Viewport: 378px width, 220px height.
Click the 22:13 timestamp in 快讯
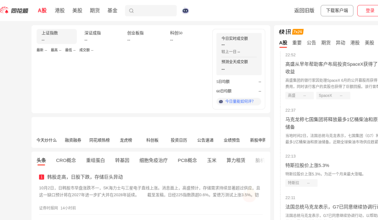290,157
